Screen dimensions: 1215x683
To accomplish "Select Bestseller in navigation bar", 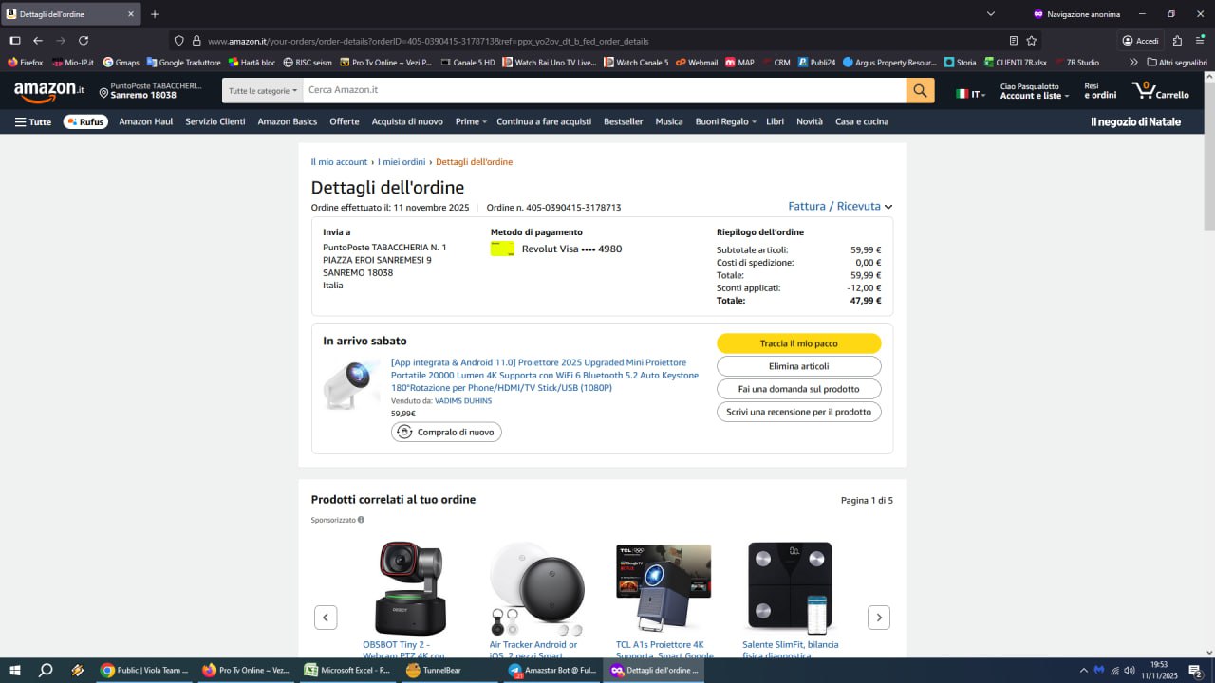I will [623, 121].
